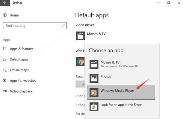
Task: Click the Store shopping bag icon
Action: (x=94, y=107)
